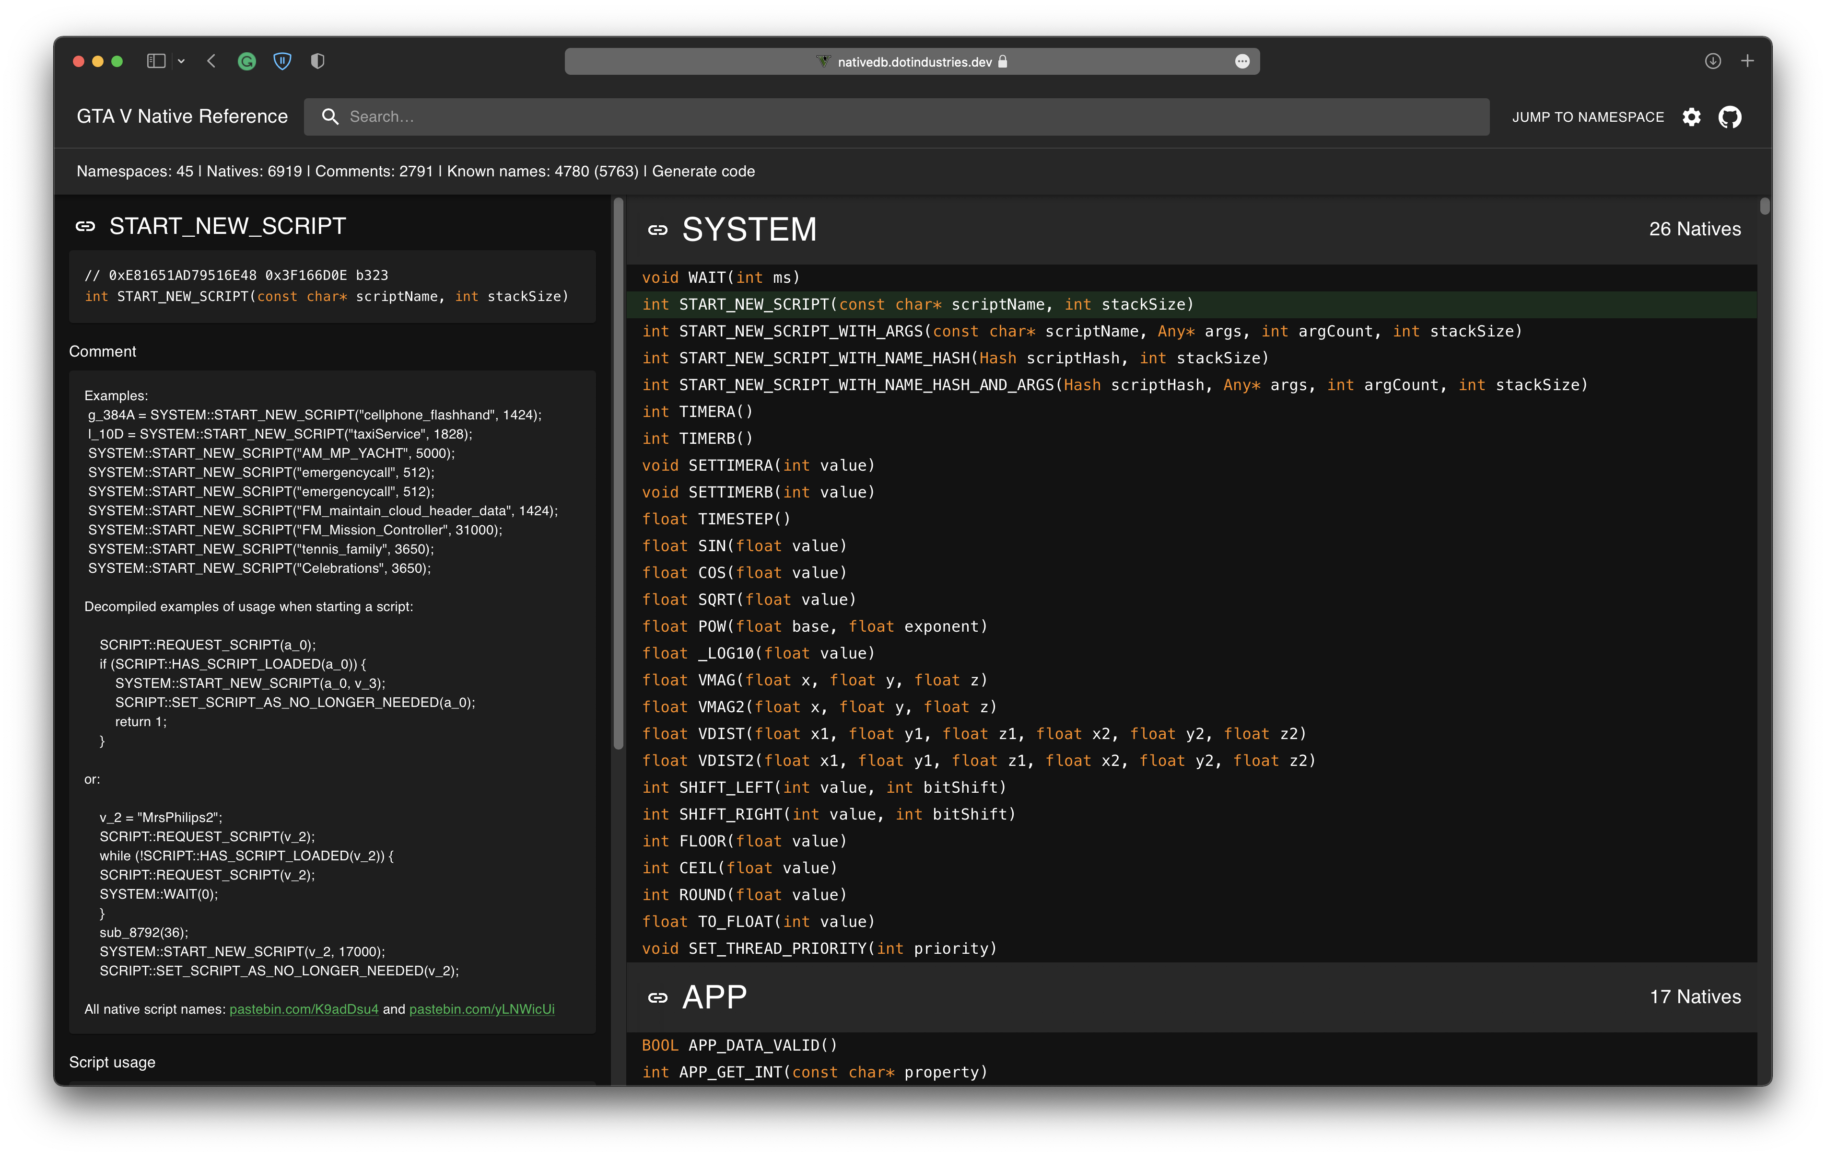Screen dimensions: 1826x1157
Task: Open page options ellipsis in address bar
Action: tap(1241, 61)
